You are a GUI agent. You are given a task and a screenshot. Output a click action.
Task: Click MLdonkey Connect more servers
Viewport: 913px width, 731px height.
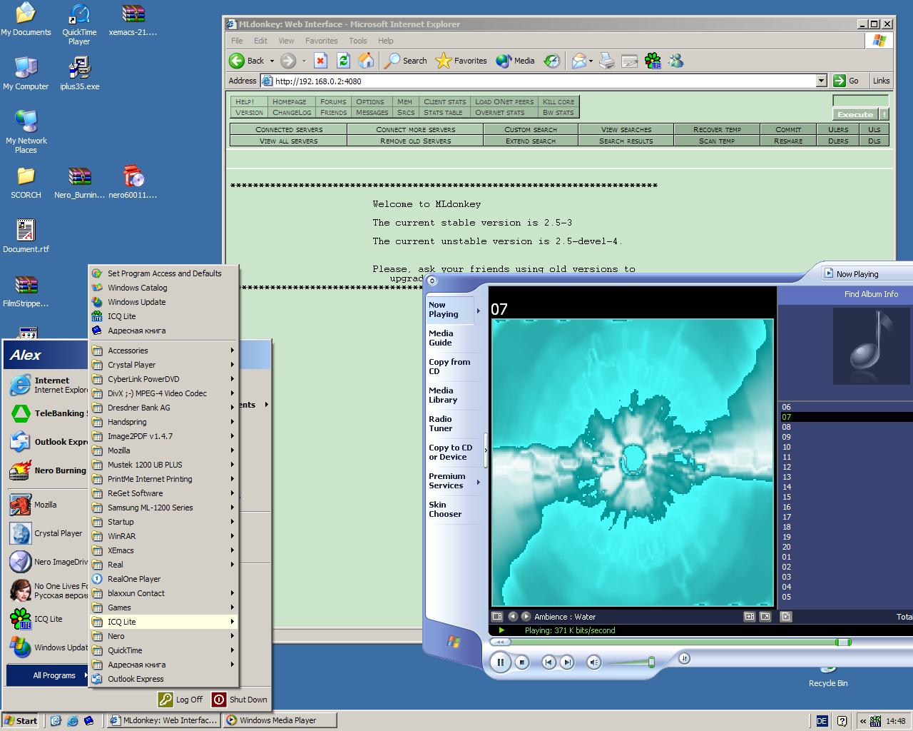click(x=415, y=129)
